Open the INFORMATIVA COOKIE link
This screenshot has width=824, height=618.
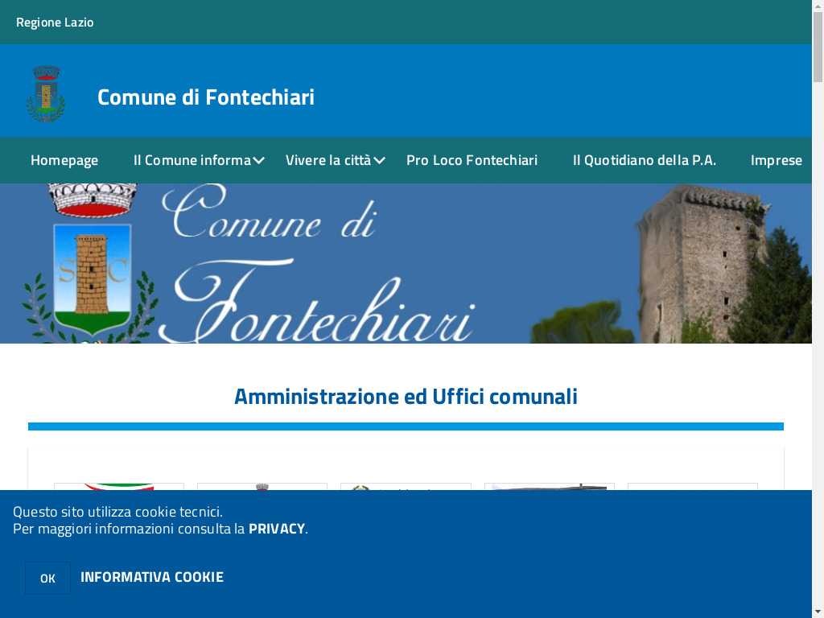pos(152,577)
